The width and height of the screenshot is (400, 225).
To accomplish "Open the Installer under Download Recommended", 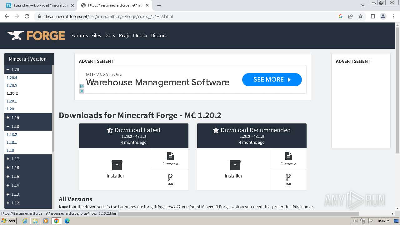I will [233, 169].
